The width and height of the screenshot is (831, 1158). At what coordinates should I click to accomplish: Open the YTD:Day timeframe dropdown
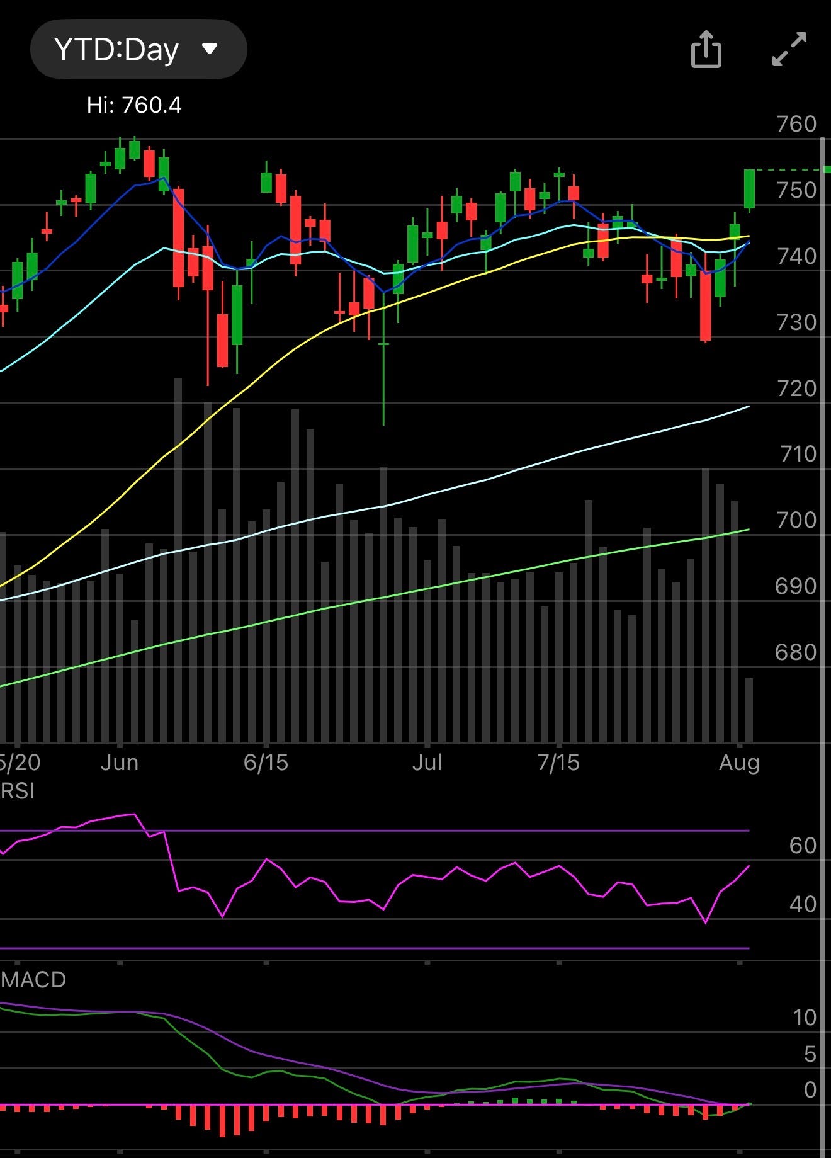coord(138,49)
